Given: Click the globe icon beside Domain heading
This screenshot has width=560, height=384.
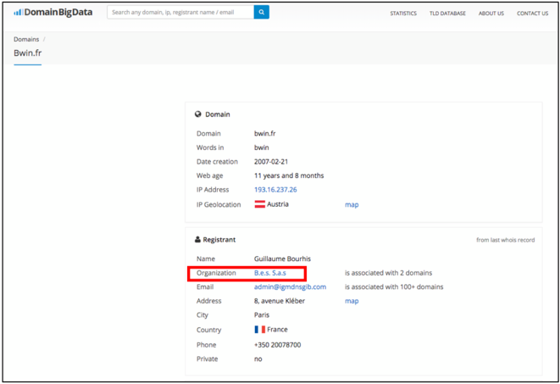Looking at the screenshot, I should [x=198, y=114].
